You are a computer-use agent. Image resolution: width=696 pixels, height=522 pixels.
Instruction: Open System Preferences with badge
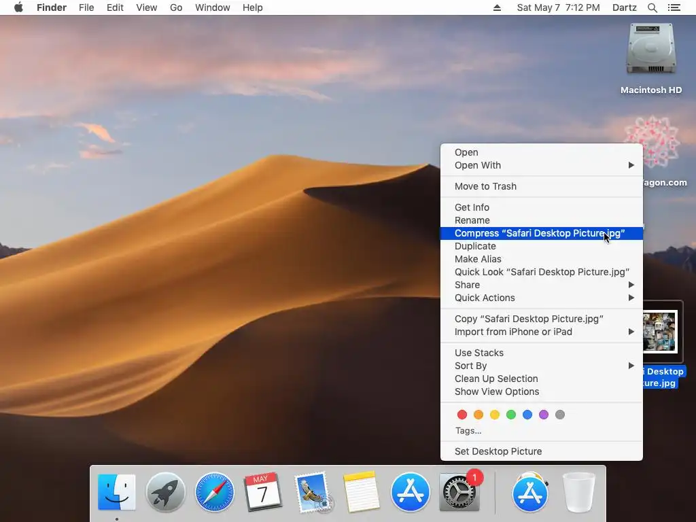(x=459, y=492)
